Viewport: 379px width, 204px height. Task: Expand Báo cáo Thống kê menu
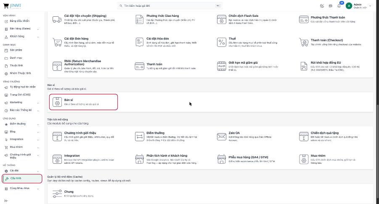[38, 111]
